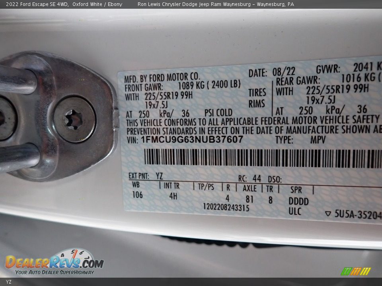Select the VIN number 1FMCU9G63NUB37607
Image resolution: width=382 pixels, height=286 pixels.
pyautogui.click(x=192, y=139)
